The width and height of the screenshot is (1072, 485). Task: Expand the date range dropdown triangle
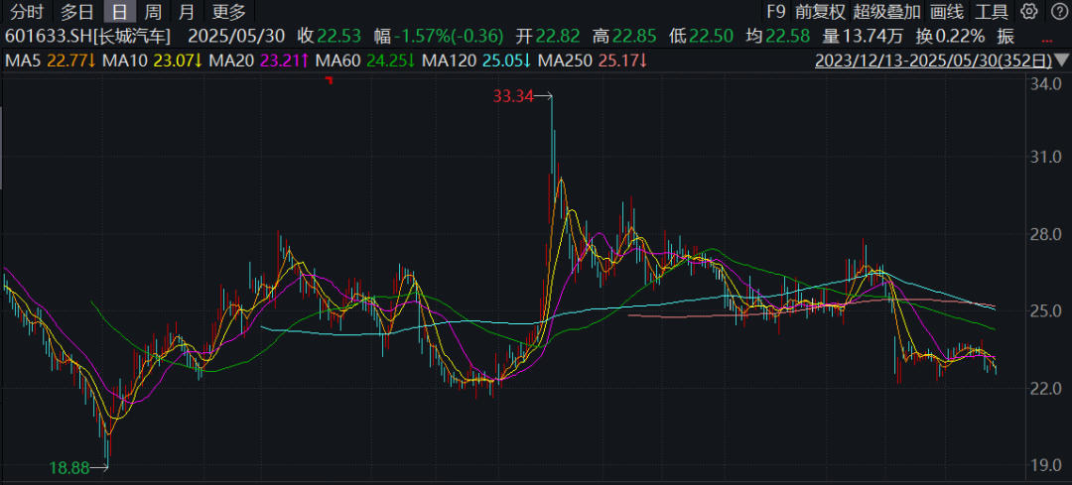click(1062, 61)
